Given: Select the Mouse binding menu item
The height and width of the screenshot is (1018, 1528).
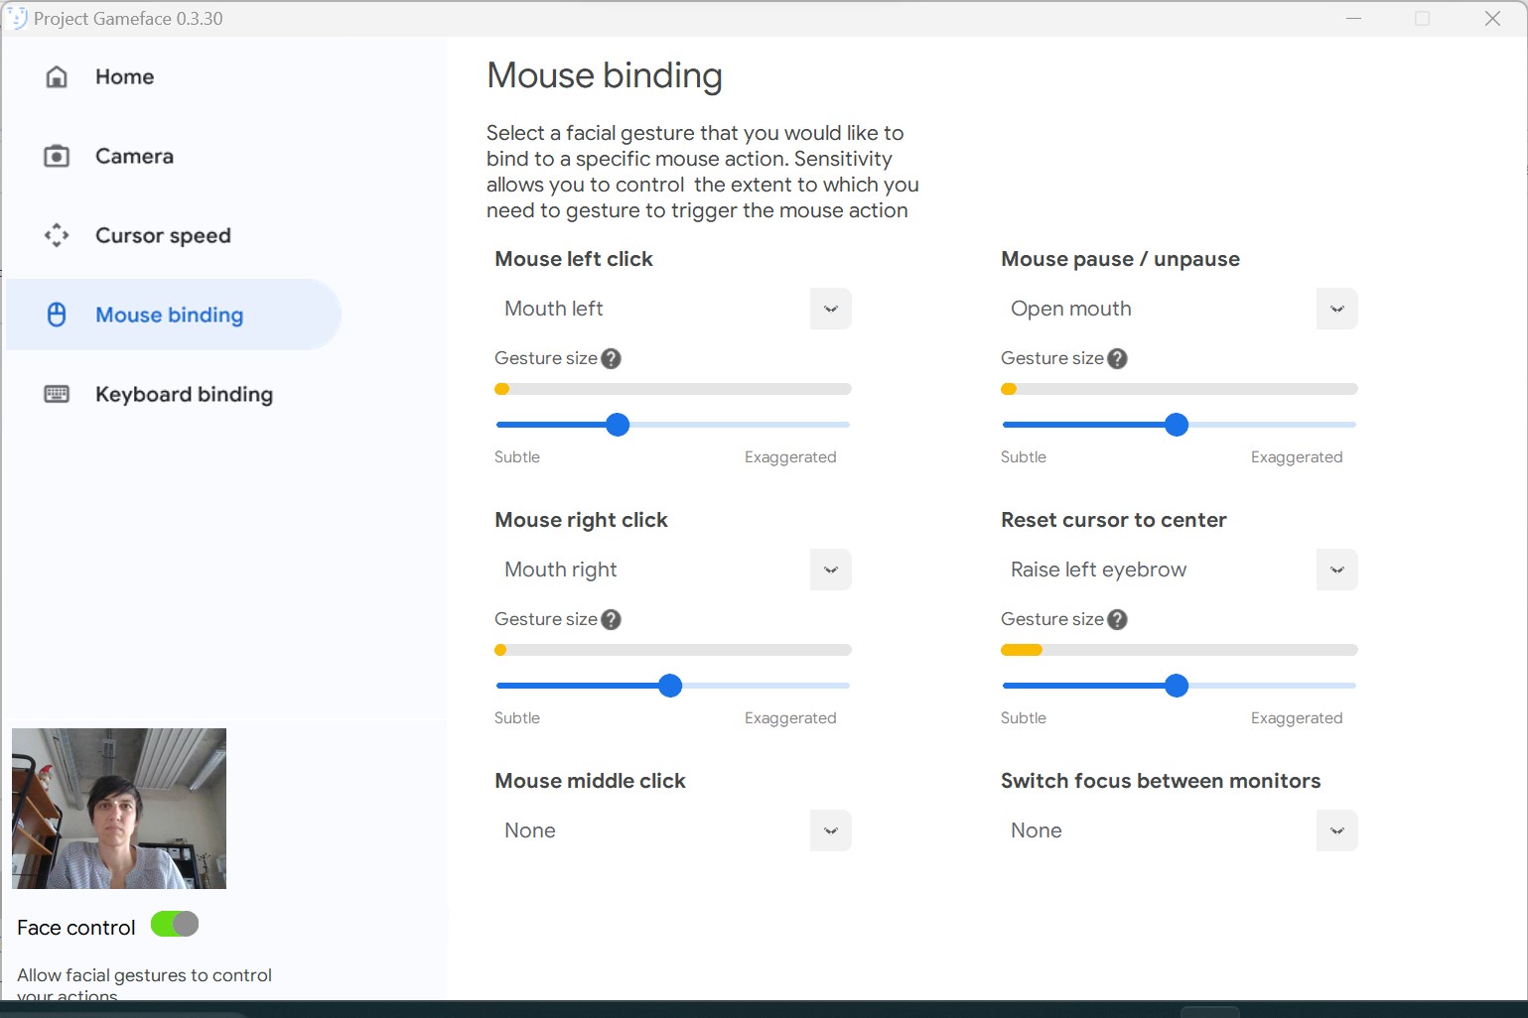Looking at the screenshot, I should tap(169, 316).
